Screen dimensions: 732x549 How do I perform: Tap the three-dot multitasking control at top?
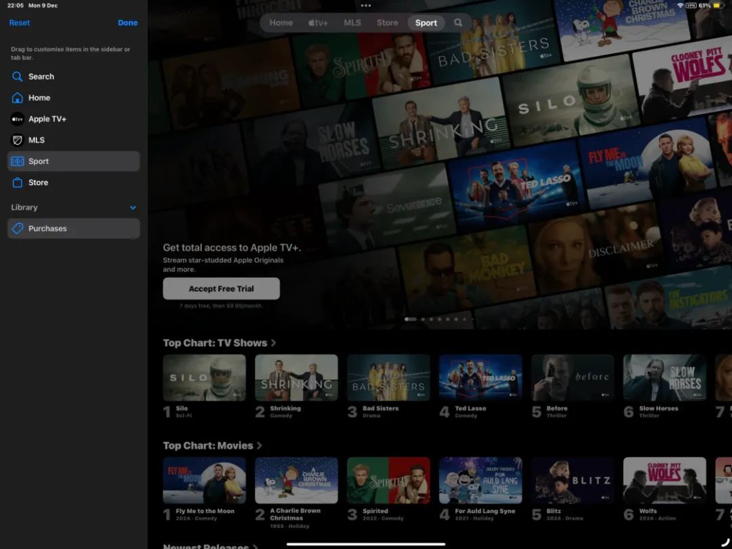pos(366,5)
